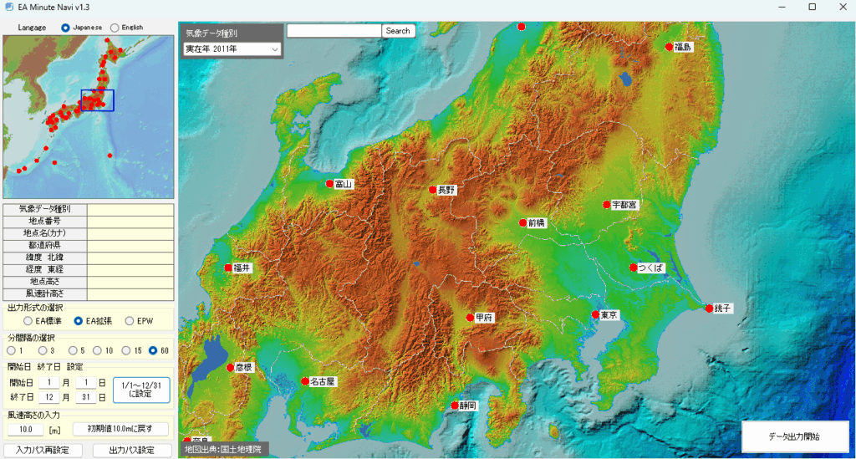
Task: Switch language to English
Action: 115,28
